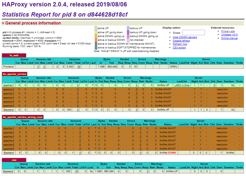The height and width of the screenshot is (176, 246).
Task: Click the Disable refresh link
Action: pos(181,41)
